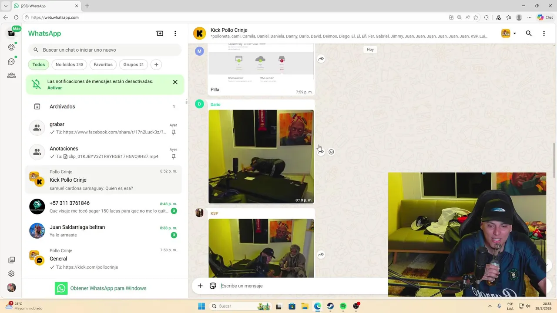This screenshot has height=313, width=557.
Task: Open Communities icon in left rail
Action: click(x=12, y=75)
